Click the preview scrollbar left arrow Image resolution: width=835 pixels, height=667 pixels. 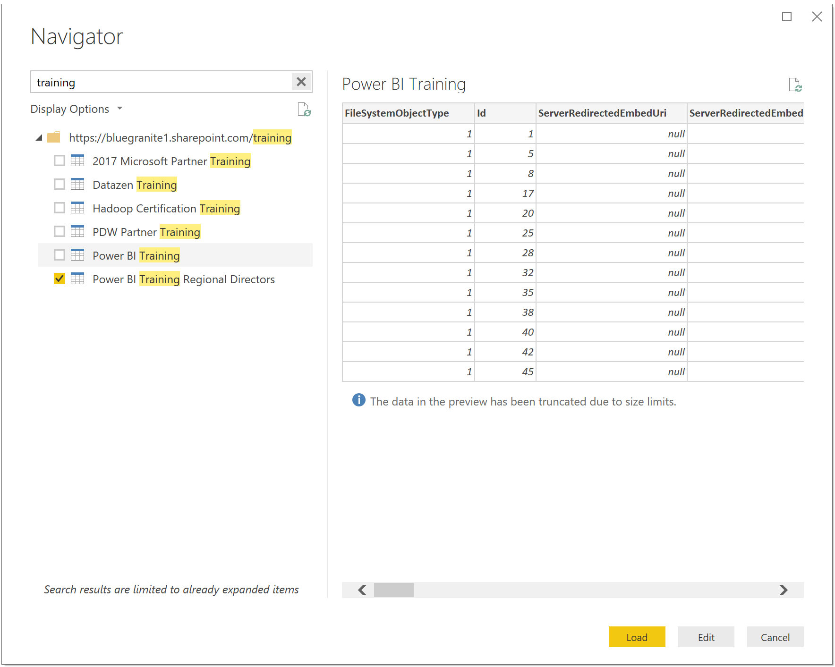pyautogui.click(x=362, y=590)
